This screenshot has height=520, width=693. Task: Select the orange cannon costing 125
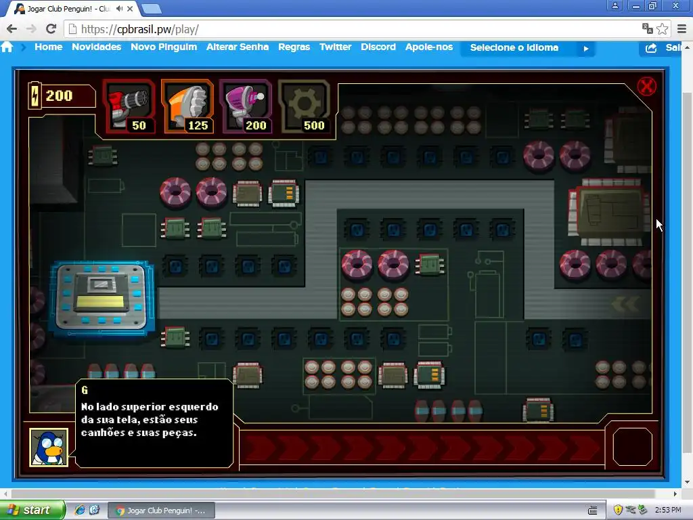tap(188, 106)
